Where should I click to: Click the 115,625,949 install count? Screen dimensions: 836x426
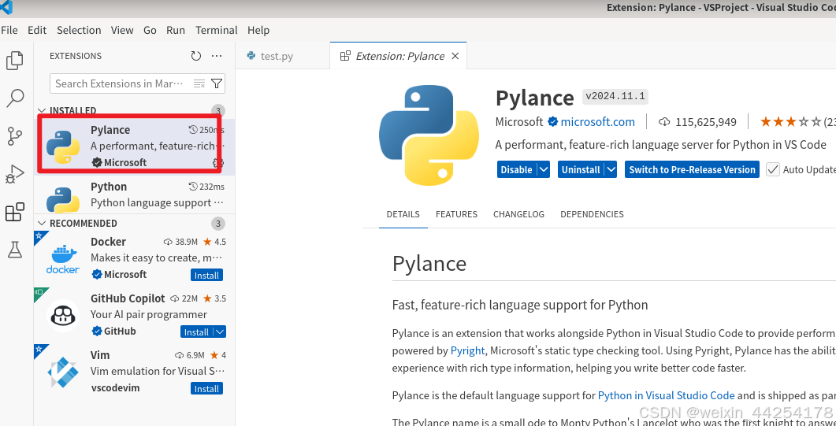(706, 122)
